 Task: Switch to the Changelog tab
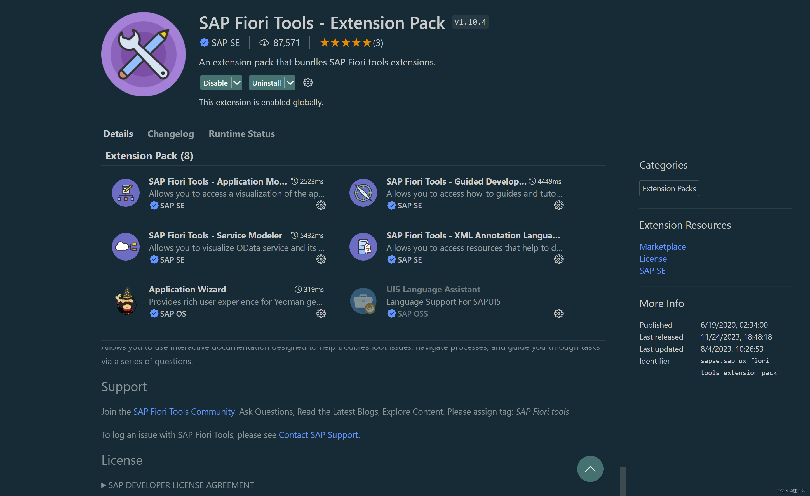point(171,134)
